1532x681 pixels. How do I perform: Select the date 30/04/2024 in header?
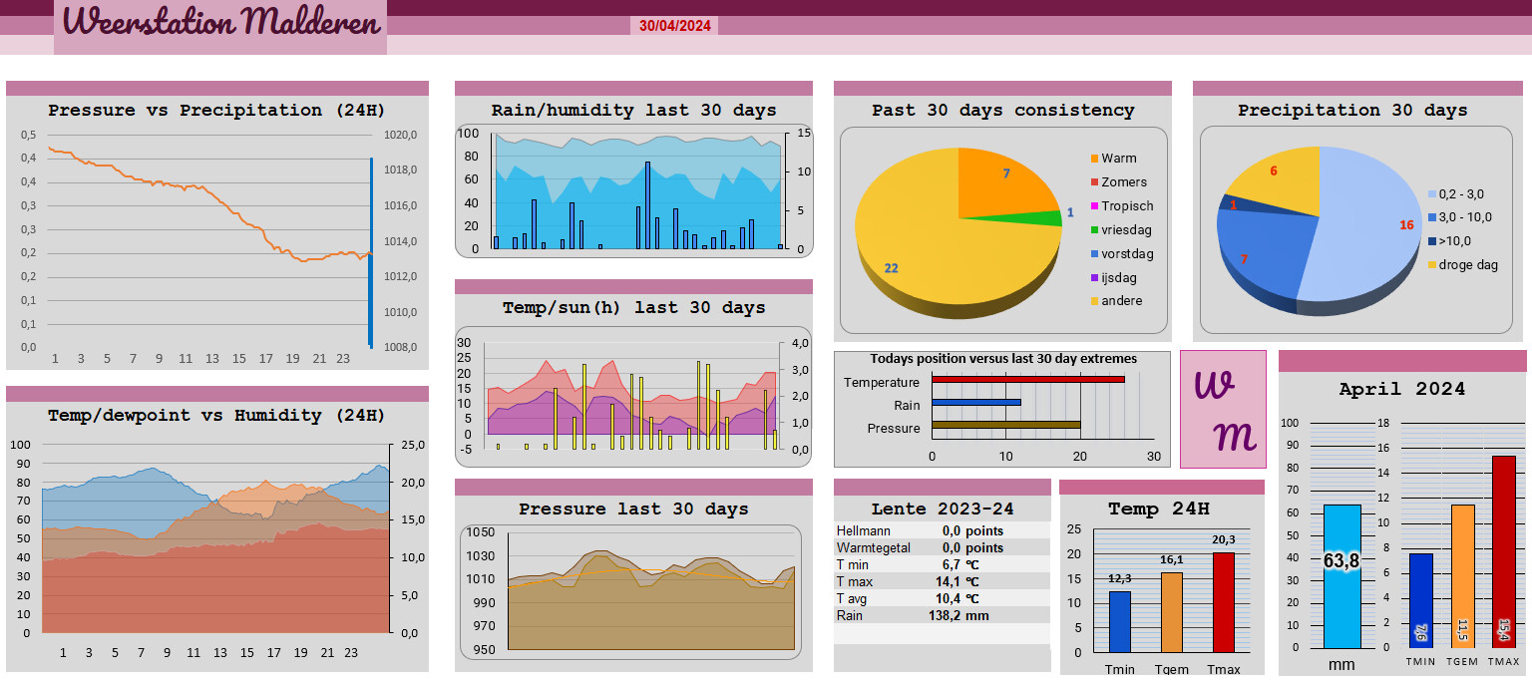click(x=674, y=26)
